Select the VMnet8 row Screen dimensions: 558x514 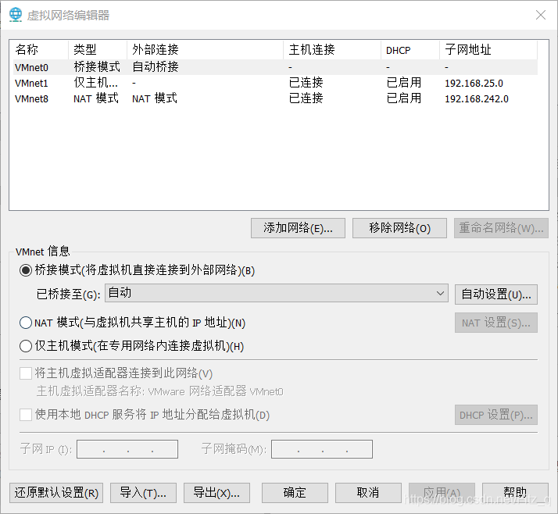click(x=275, y=98)
